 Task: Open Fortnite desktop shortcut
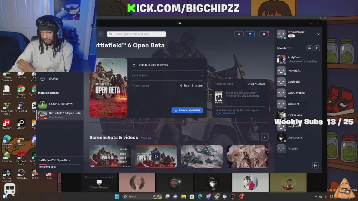point(7,91)
